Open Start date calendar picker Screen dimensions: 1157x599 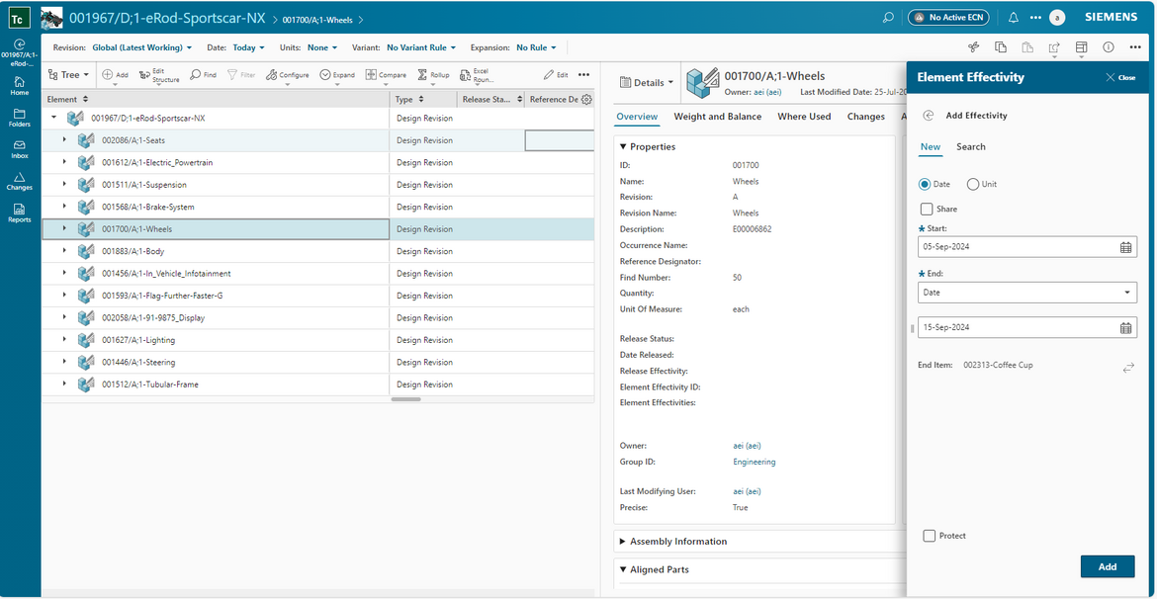coord(1125,247)
